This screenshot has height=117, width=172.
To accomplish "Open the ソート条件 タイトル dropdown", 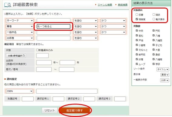I will 163,69.
